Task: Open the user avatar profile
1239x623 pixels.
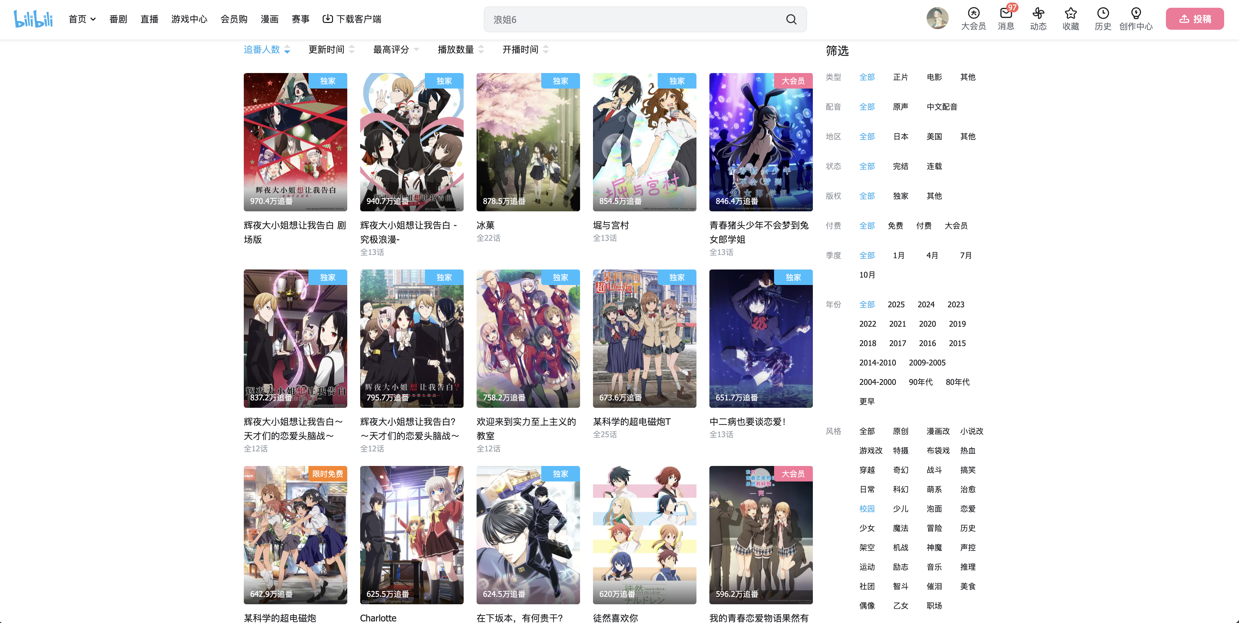Action: (937, 18)
